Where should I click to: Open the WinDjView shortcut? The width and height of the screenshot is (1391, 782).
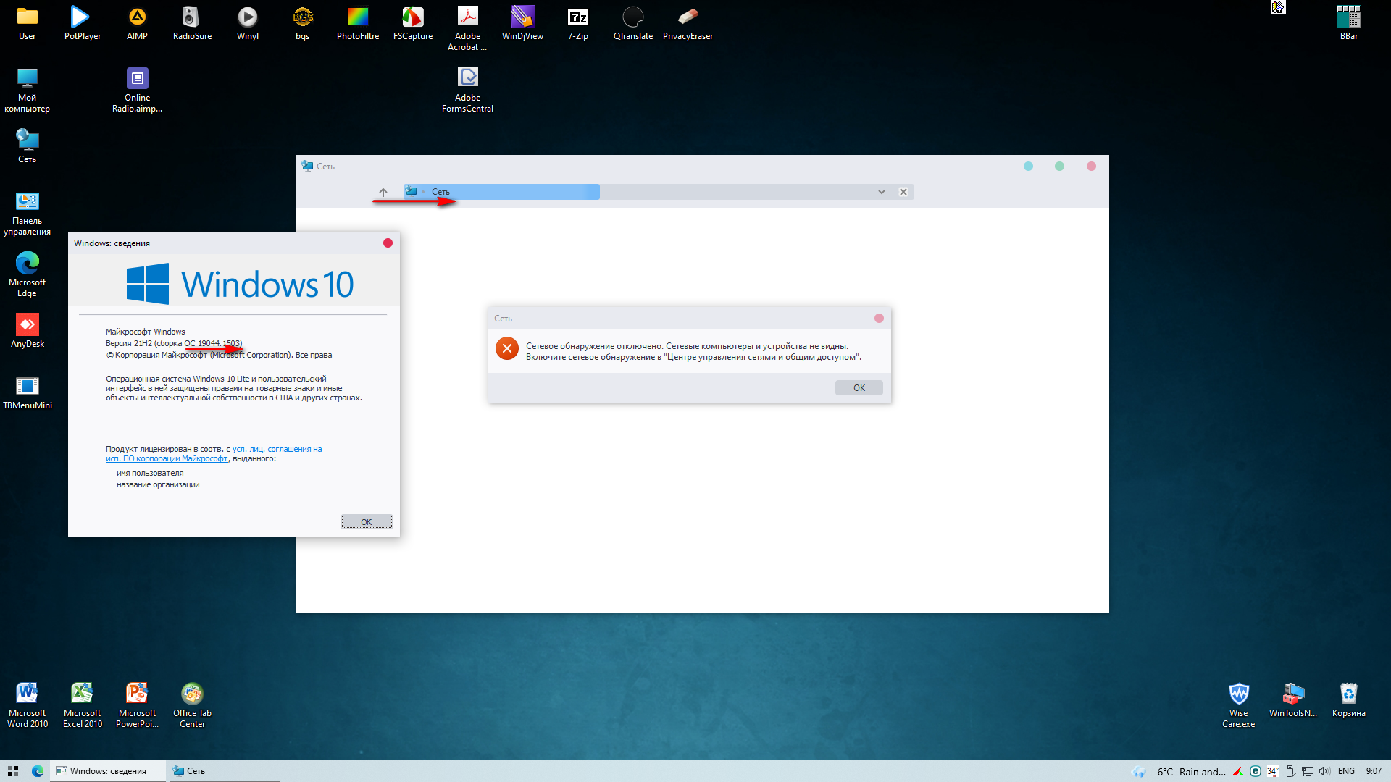click(522, 22)
